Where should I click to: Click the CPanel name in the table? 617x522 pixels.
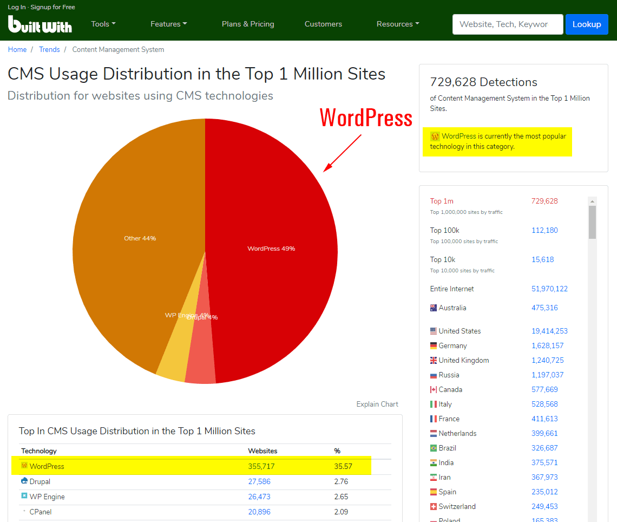[41, 512]
